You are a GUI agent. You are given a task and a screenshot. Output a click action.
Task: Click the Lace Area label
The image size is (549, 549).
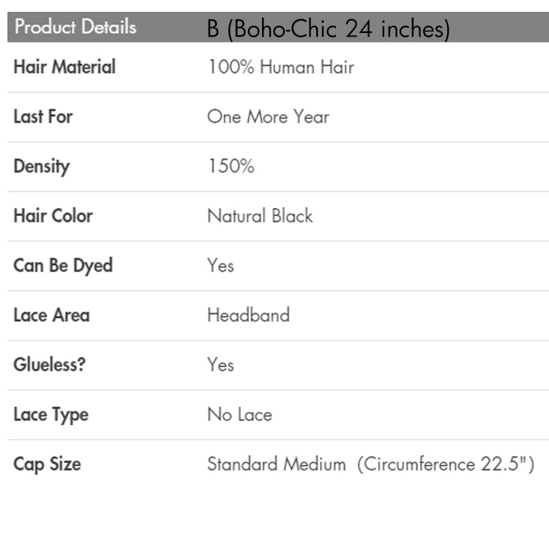52,315
